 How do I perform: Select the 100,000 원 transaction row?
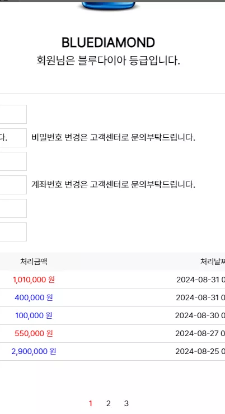112,315
